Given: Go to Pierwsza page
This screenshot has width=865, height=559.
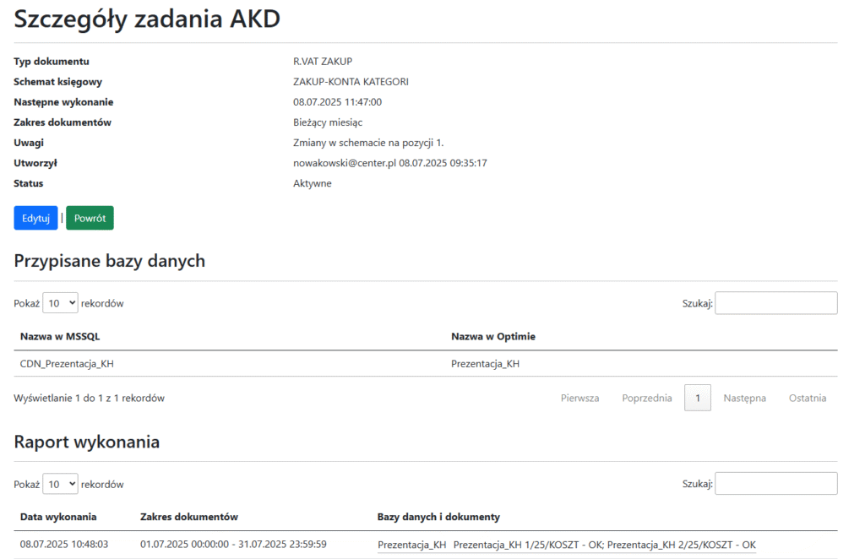Looking at the screenshot, I should point(579,398).
